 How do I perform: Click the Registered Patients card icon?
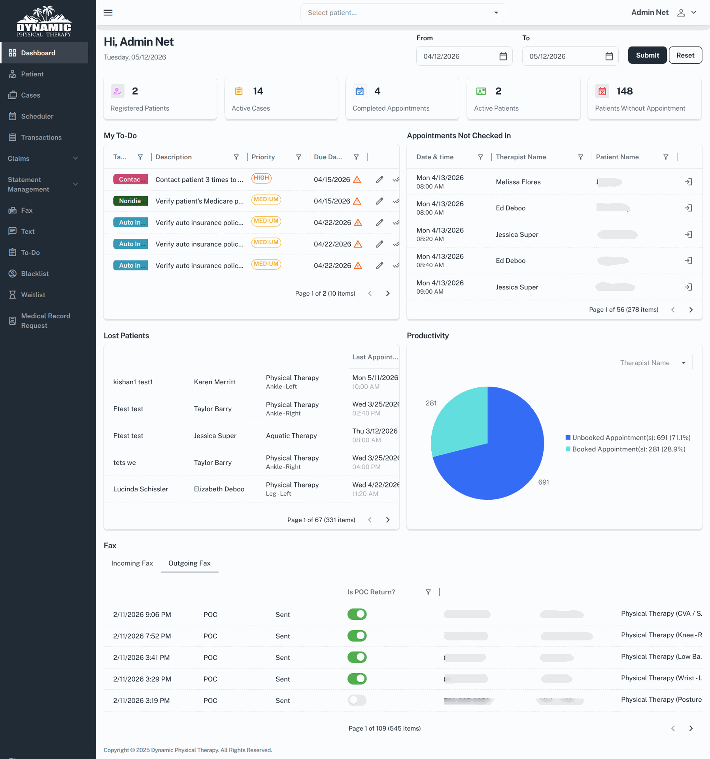117,91
